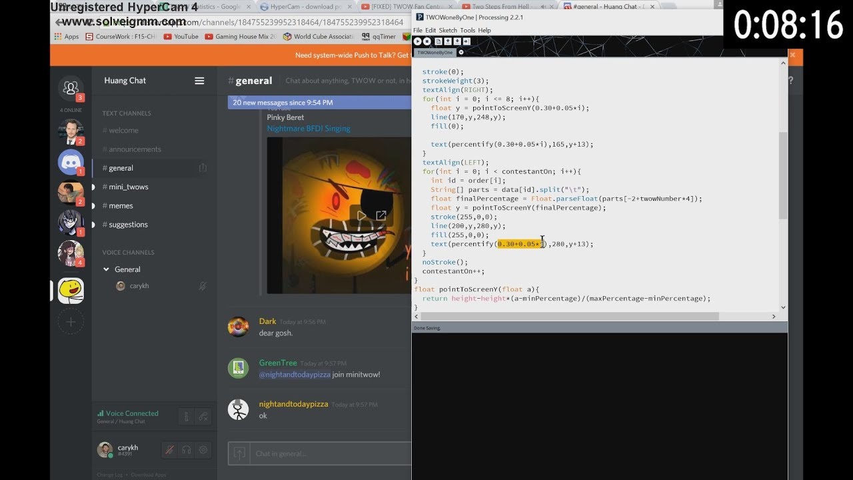The image size is (853, 480).
Task: Open Chrome Apps bookmark
Action: point(67,37)
